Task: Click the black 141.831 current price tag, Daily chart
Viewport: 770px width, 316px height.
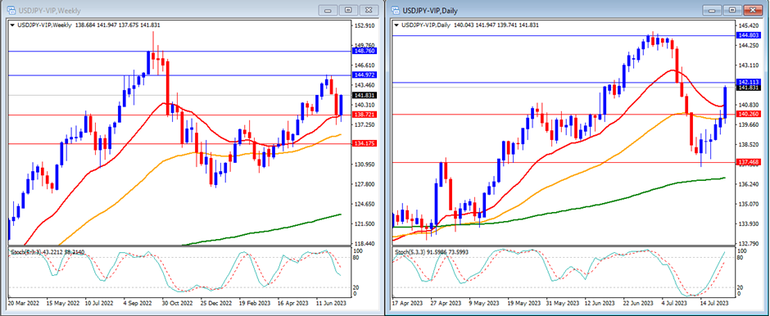Action: pos(749,88)
